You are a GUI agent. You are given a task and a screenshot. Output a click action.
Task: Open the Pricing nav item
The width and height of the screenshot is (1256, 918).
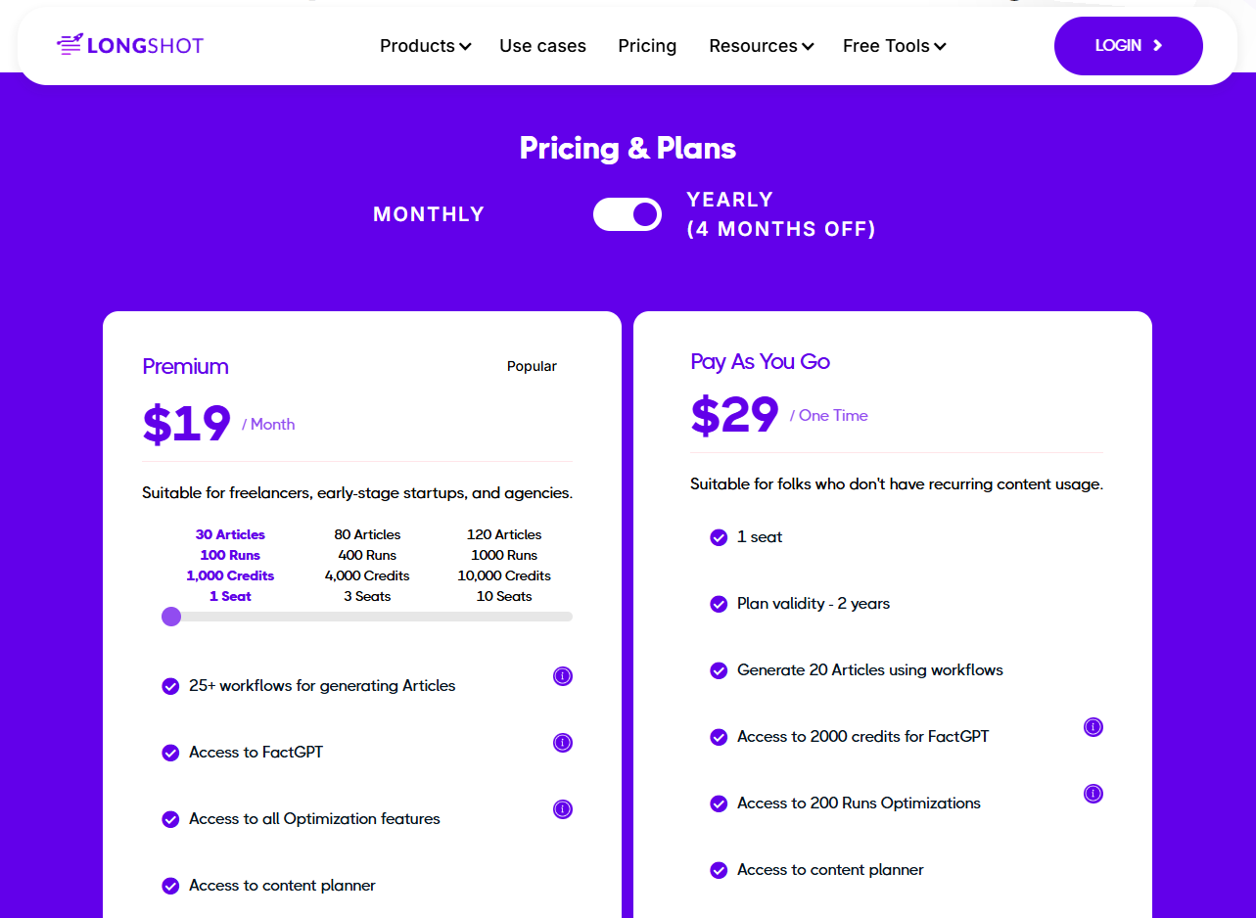647,46
